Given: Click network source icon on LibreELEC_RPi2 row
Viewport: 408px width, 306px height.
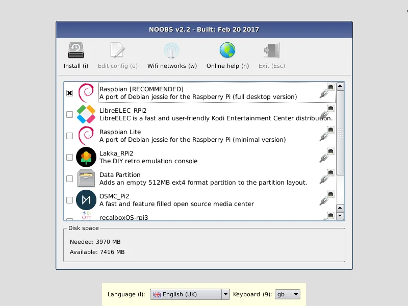Looking at the screenshot, I should click(327, 112).
